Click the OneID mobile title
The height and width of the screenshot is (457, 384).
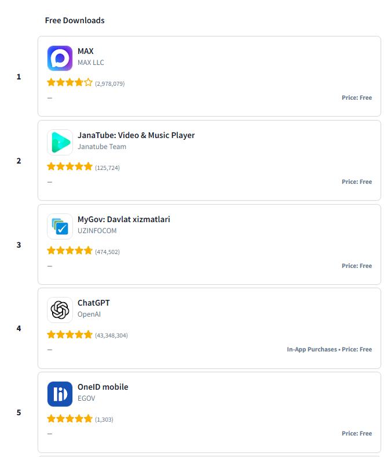coord(103,387)
